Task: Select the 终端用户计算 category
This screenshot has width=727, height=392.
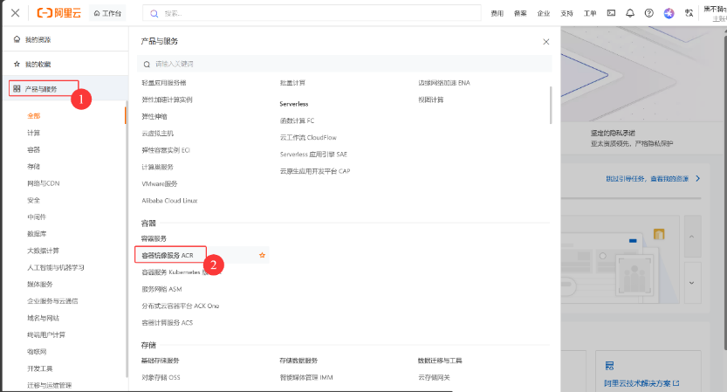Action: (x=46, y=335)
